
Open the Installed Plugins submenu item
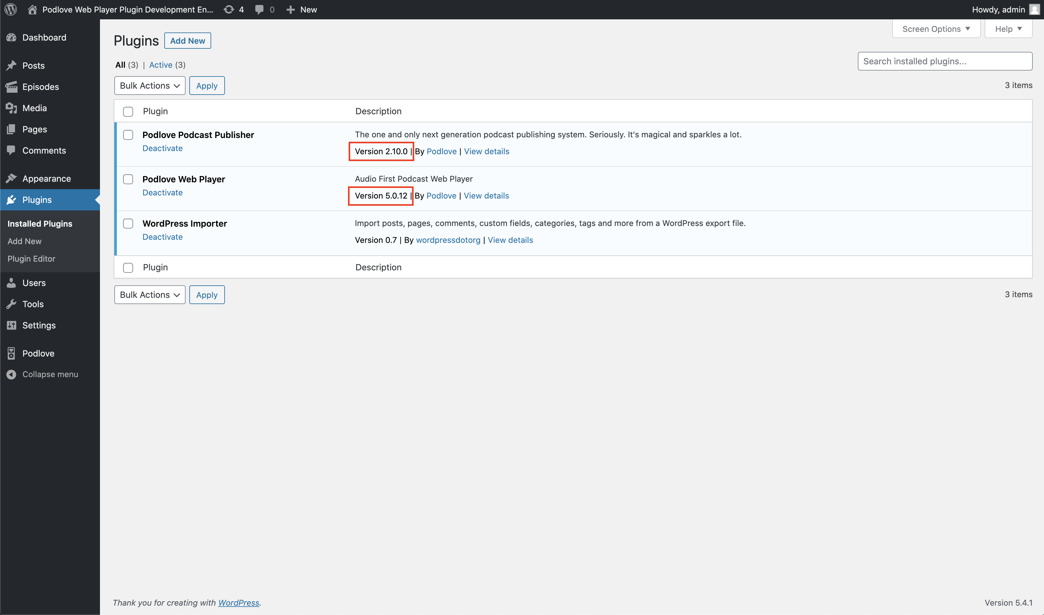pyautogui.click(x=40, y=224)
